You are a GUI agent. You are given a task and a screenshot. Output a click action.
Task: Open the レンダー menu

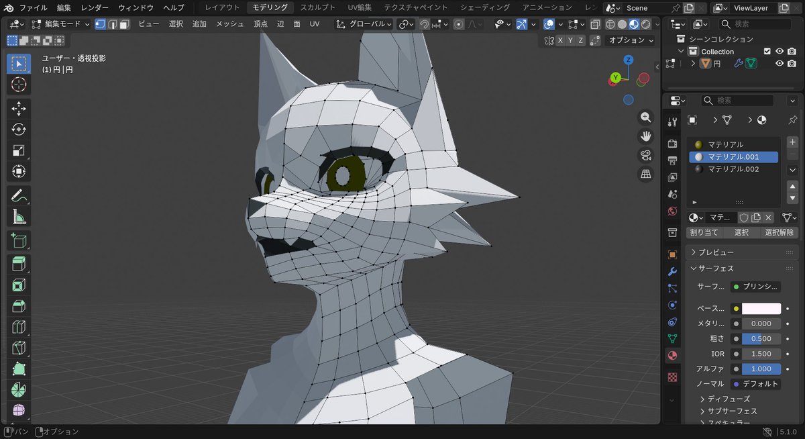coord(95,7)
